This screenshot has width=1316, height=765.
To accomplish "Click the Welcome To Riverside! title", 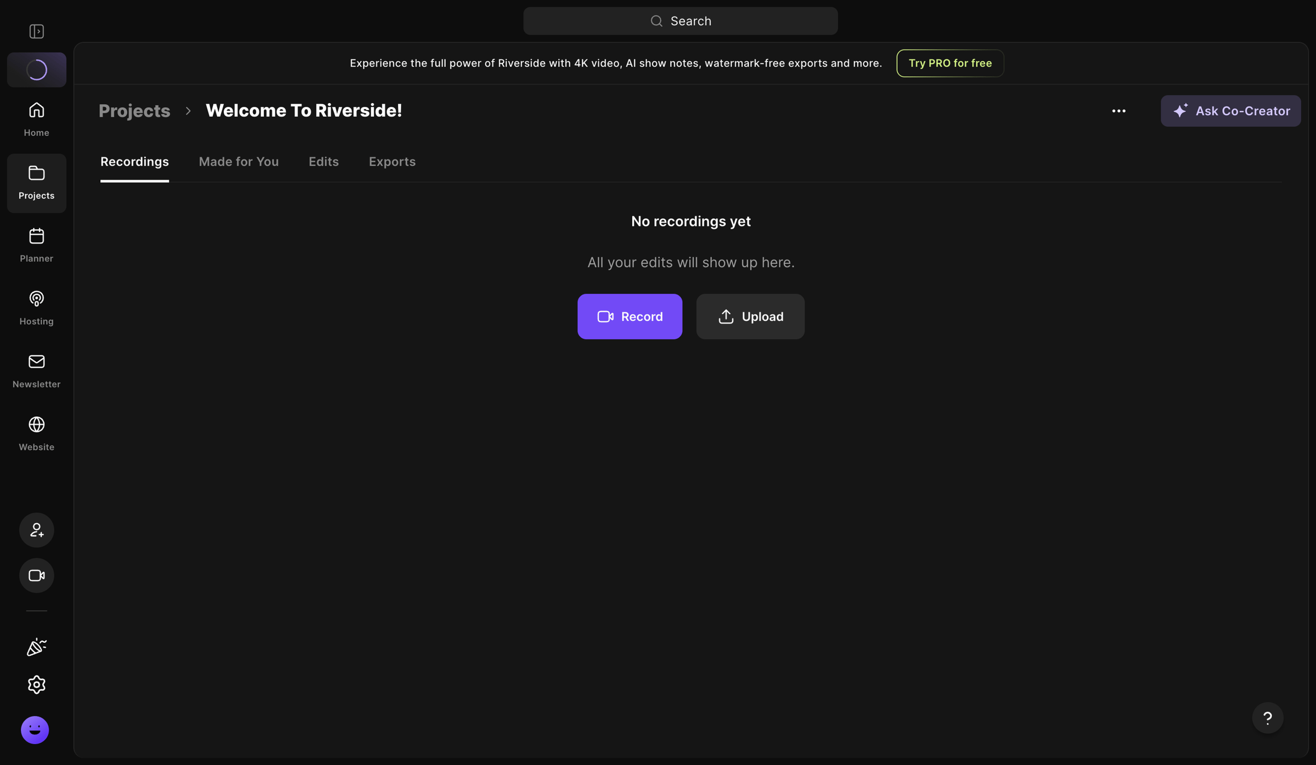I will click(304, 111).
